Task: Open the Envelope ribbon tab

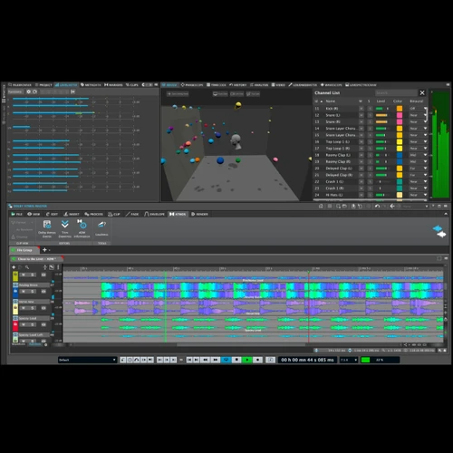Action: click(154, 214)
